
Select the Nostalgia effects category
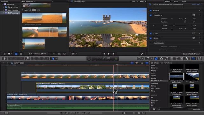coord(154,83)
